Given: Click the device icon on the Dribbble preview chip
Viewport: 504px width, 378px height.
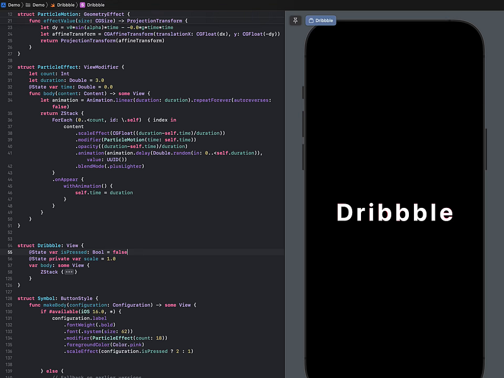Looking at the screenshot, I should [311, 20].
